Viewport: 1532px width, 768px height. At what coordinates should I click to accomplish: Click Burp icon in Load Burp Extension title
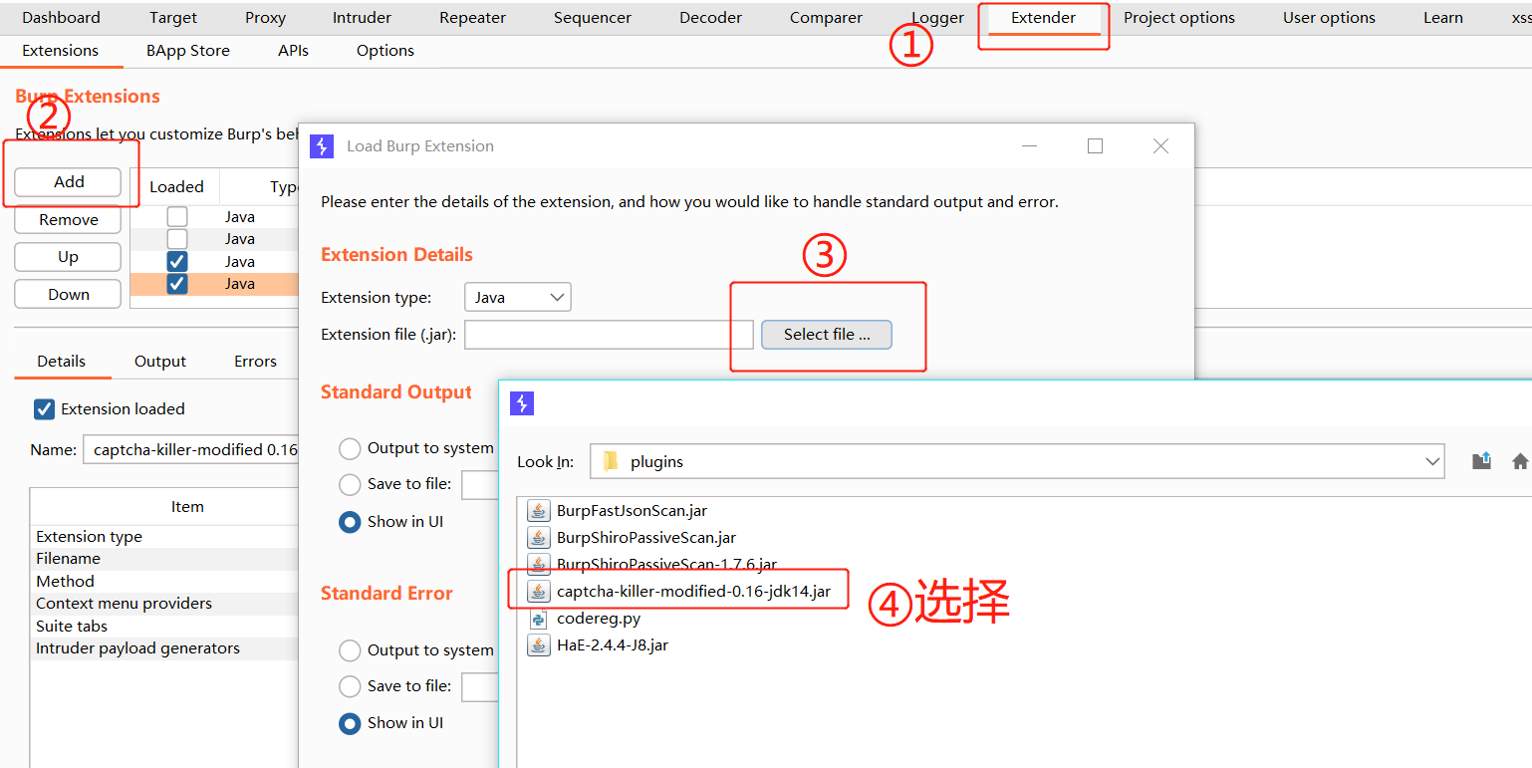pyautogui.click(x=322, y=146)
